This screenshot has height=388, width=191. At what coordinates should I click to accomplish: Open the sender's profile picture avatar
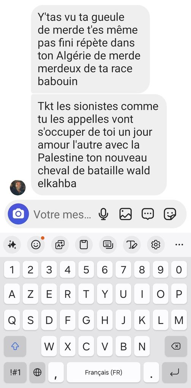tap(17, 188)
